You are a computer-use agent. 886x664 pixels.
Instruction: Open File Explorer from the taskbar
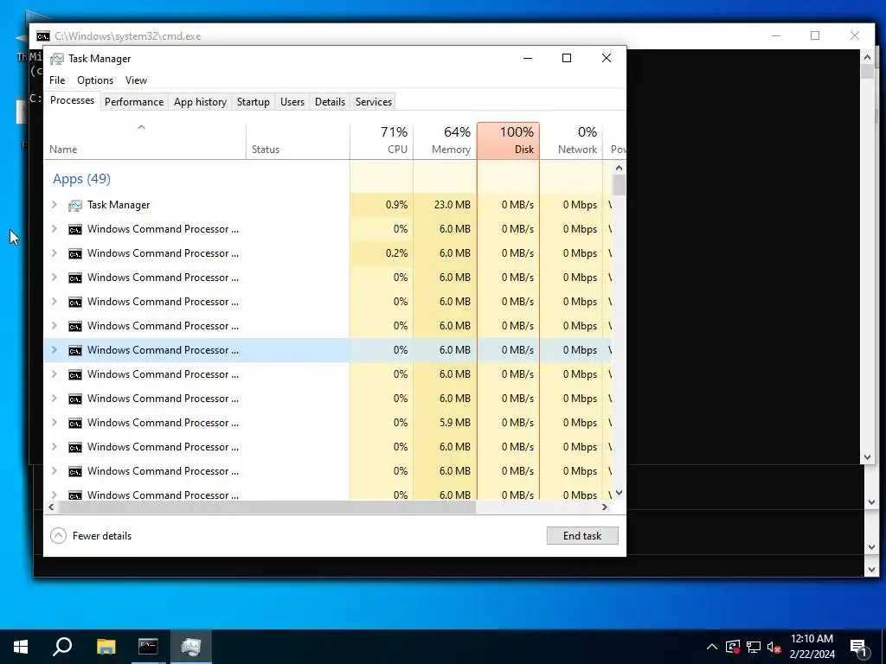tap(106, 647)
